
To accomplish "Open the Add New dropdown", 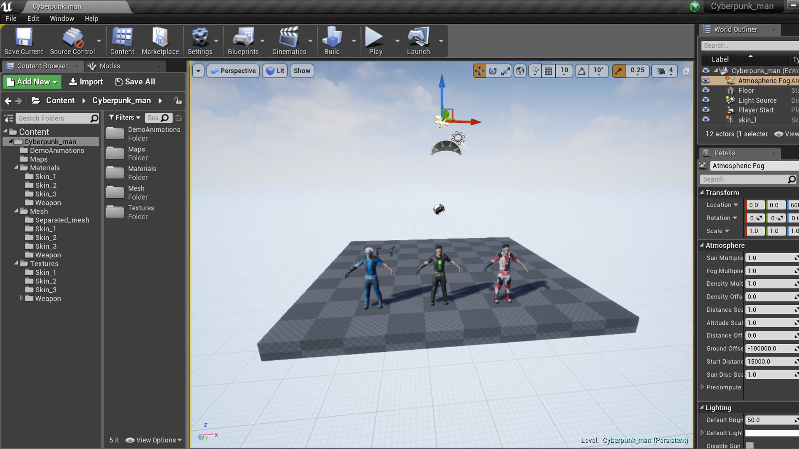I will (x=32, y=82).
